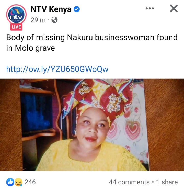
Task: View the 44 comments
Action: (129, 182)
